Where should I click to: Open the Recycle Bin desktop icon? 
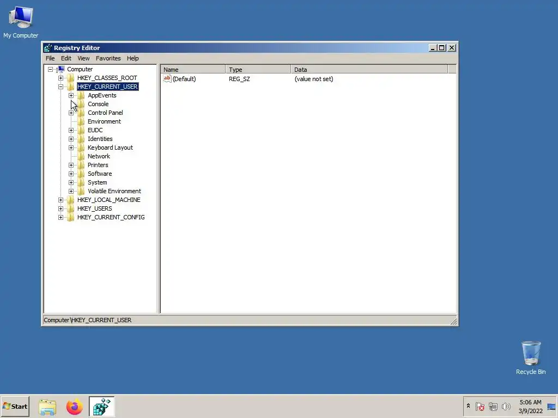click(531, 358)
